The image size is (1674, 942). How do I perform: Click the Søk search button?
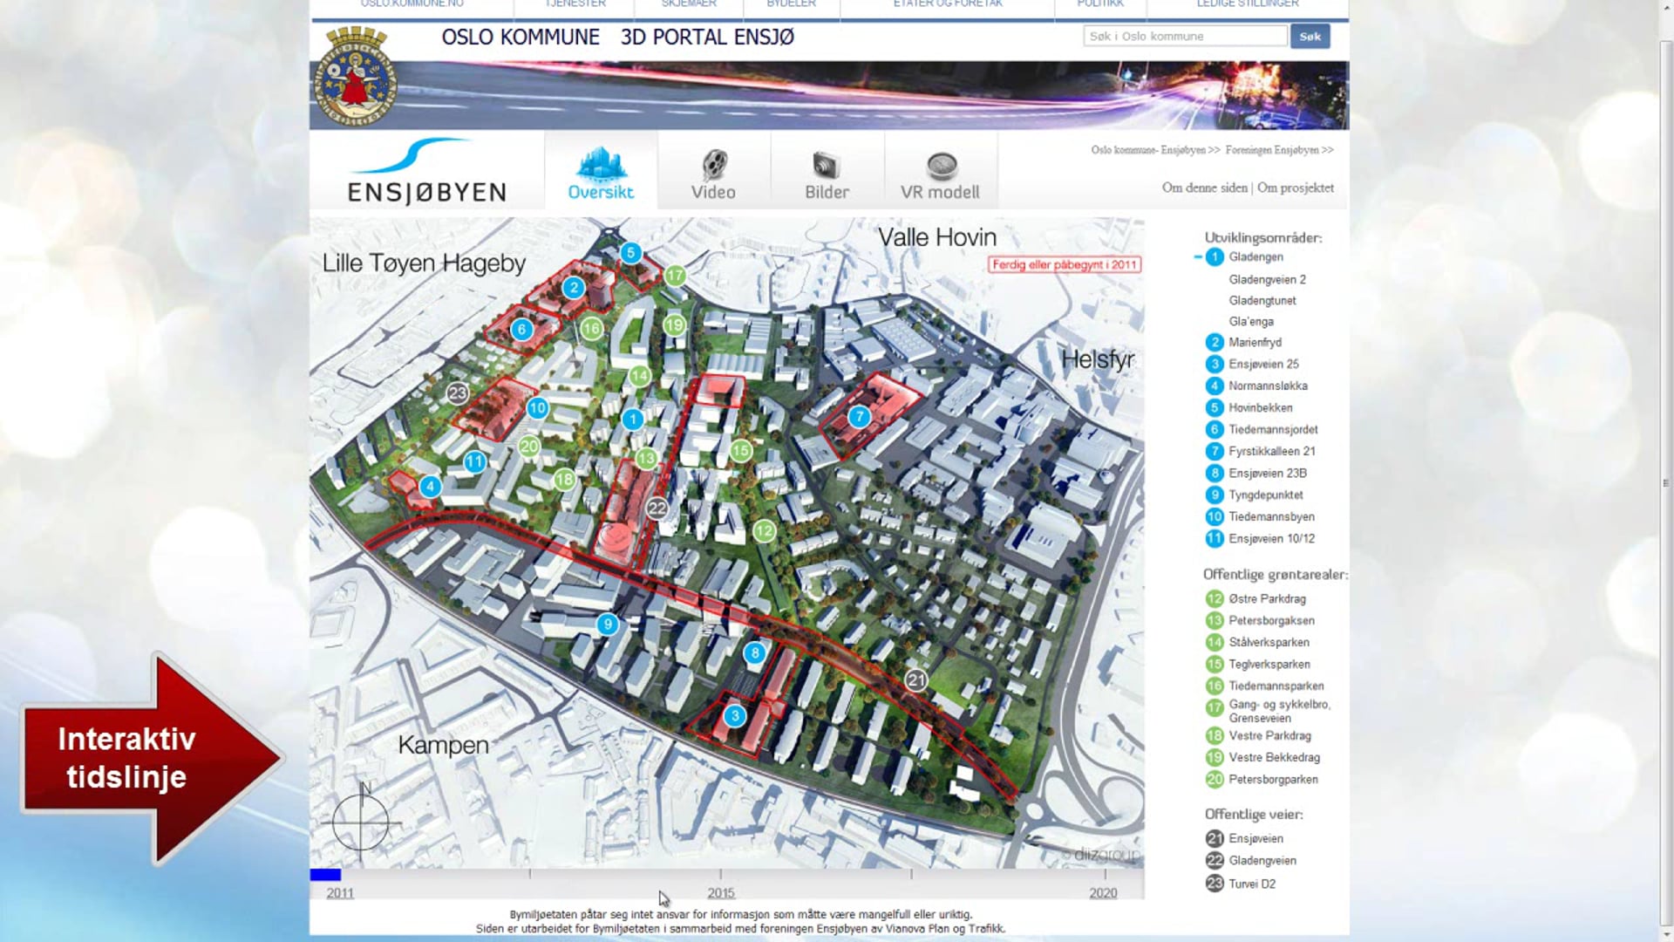1310,36
